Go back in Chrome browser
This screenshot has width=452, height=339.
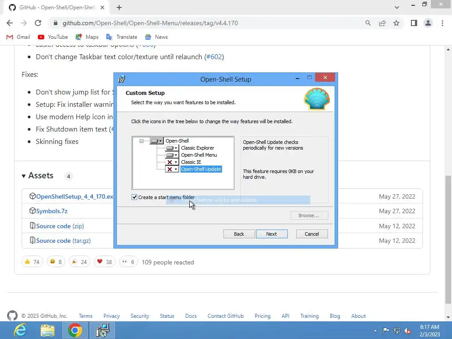[x=10, y=23]
